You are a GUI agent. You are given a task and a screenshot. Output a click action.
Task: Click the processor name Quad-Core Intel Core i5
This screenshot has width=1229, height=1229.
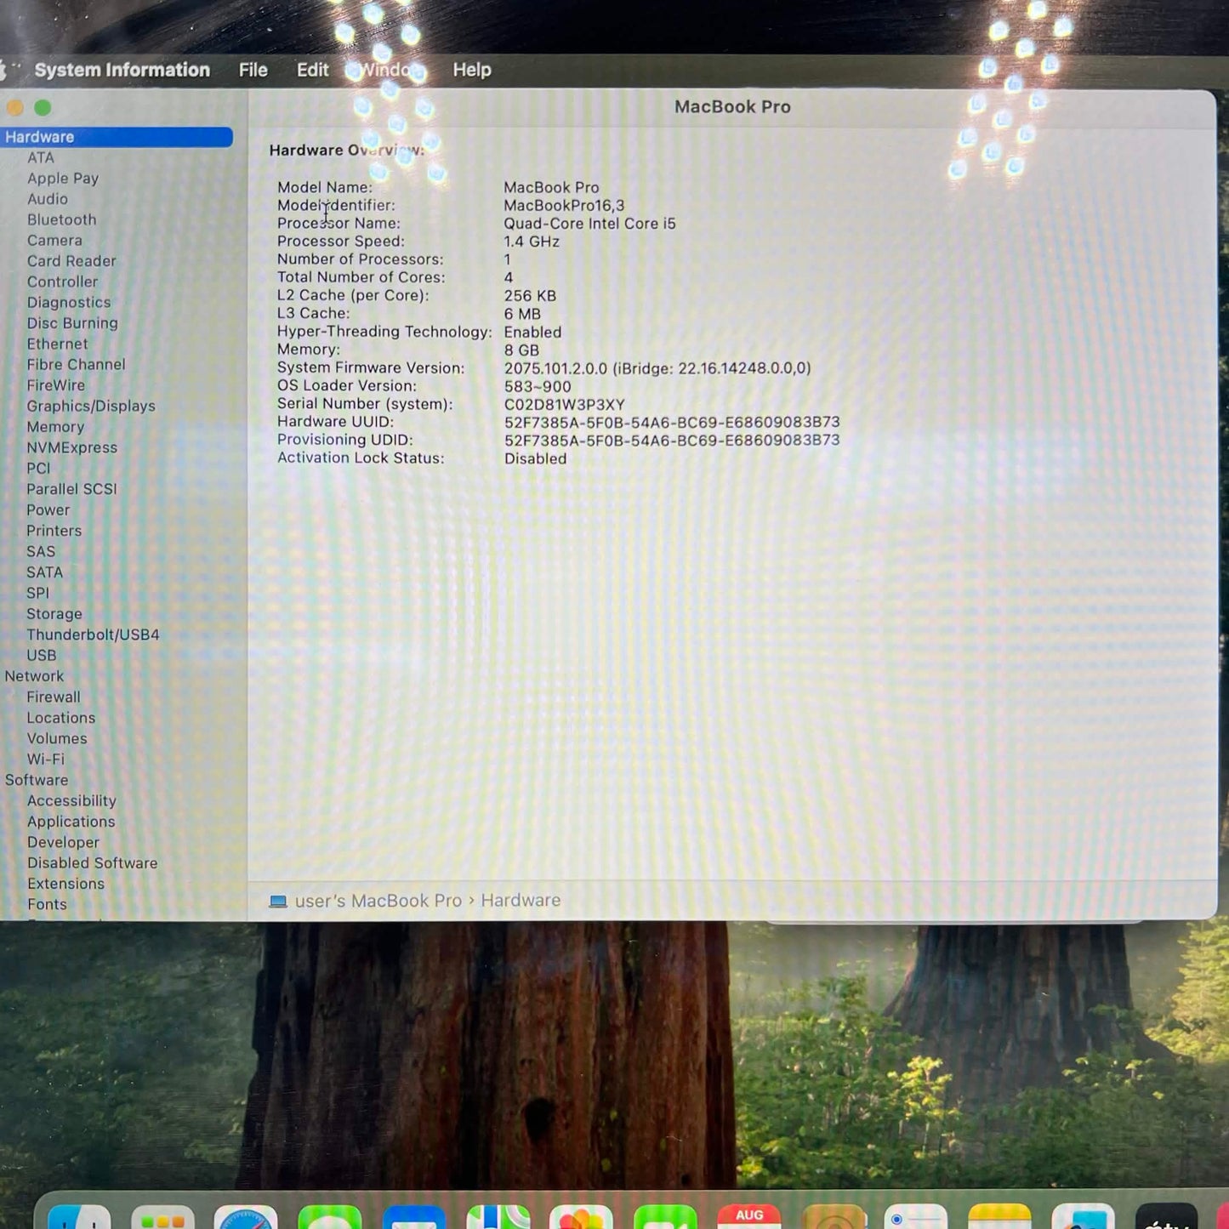(589, 224)
